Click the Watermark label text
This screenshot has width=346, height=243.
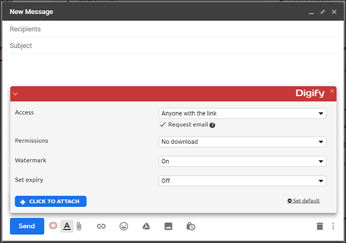point(31,160)
